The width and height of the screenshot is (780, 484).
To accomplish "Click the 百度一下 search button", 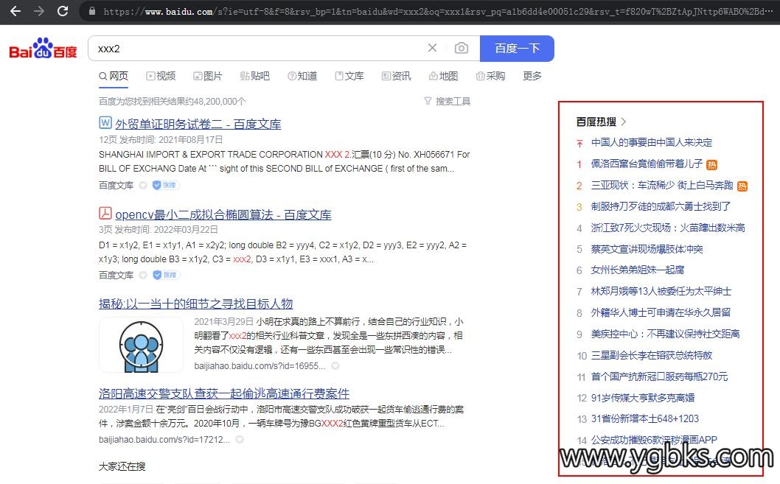I will click(x=517, y=48).
